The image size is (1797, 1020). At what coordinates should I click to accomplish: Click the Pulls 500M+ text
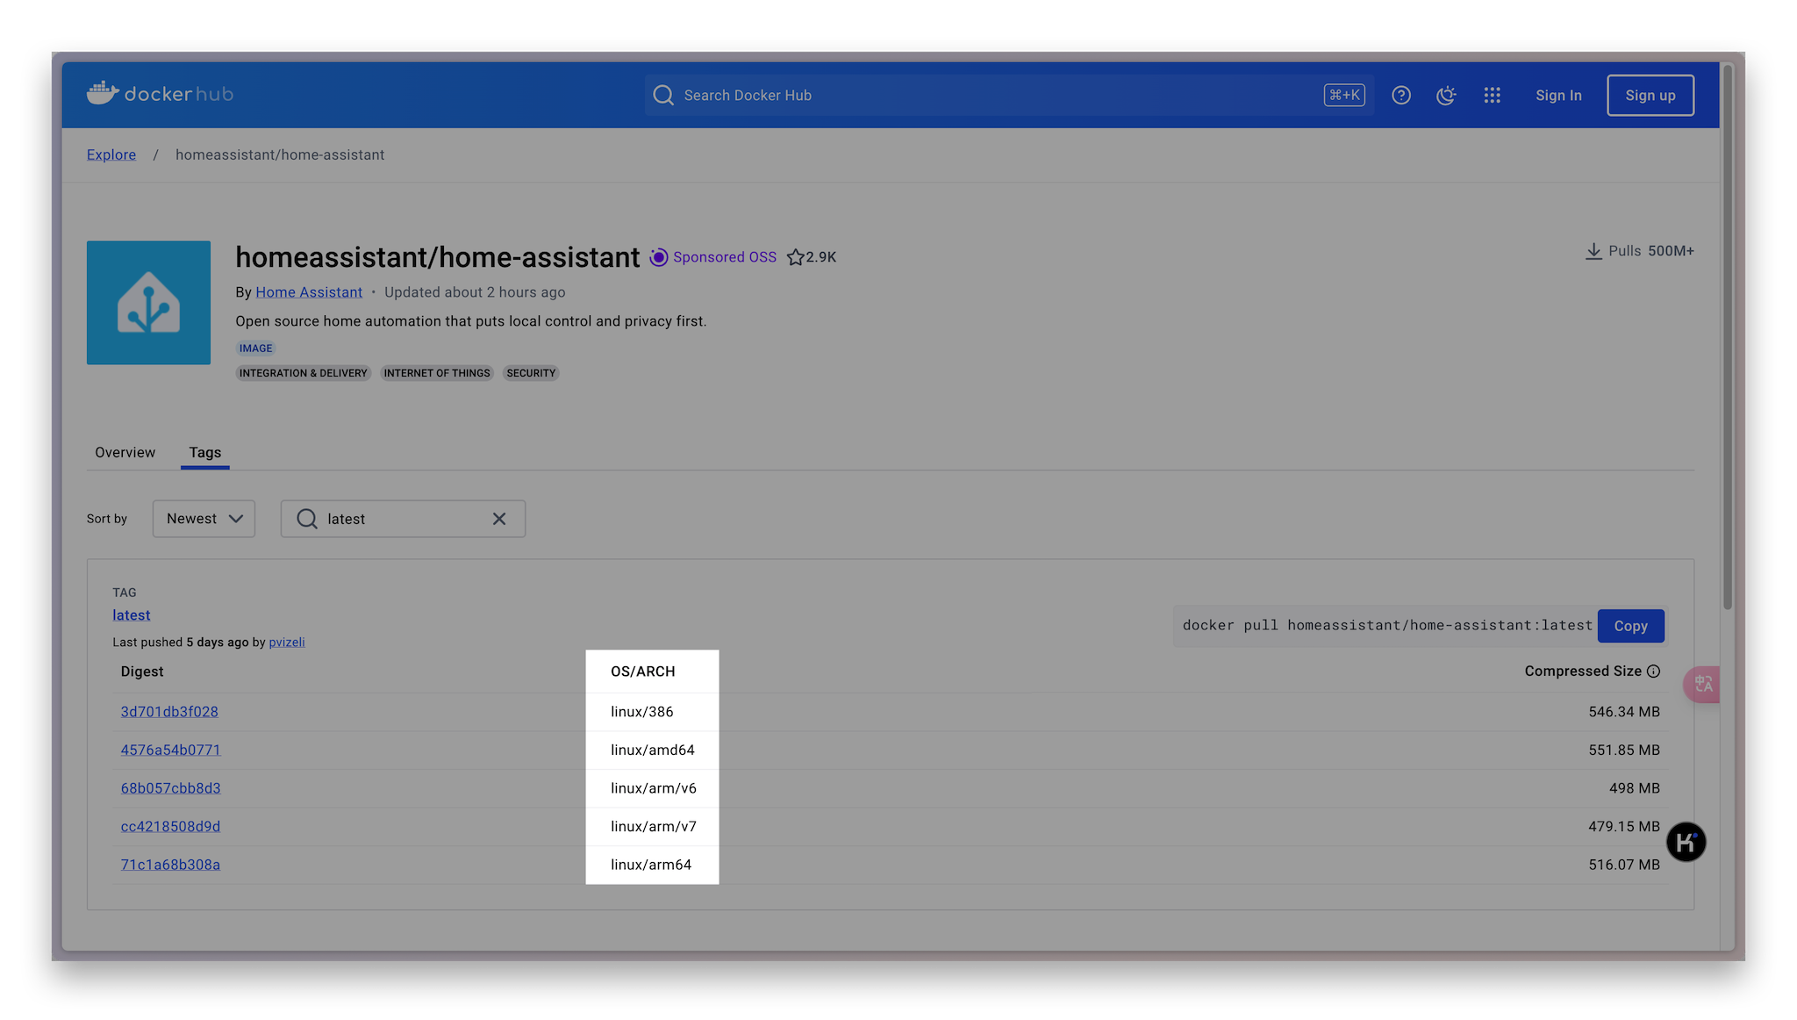click(x=1650, y=251)
